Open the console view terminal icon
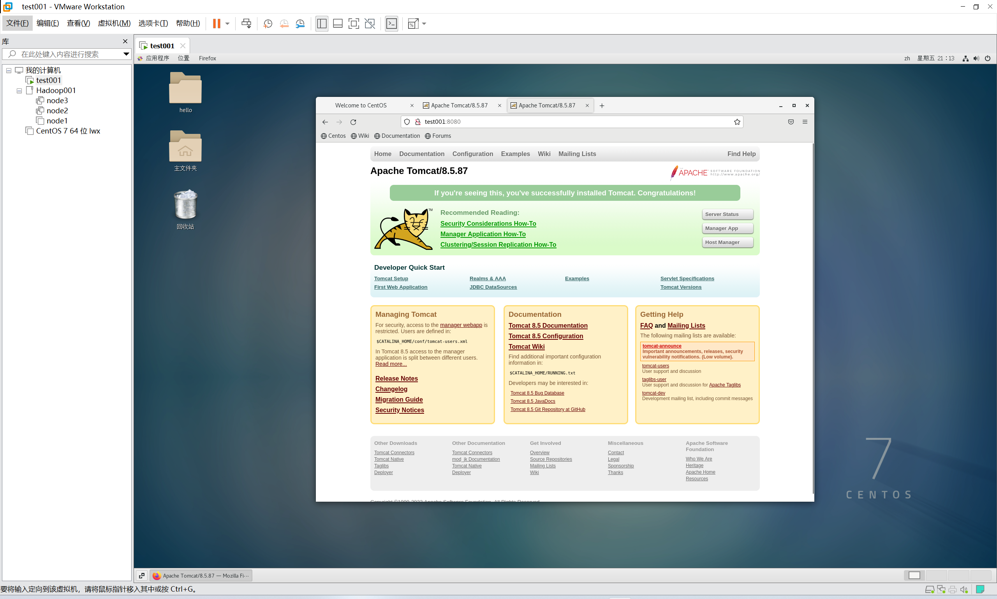Screen dimensions: 997x599 click(391, 23)
